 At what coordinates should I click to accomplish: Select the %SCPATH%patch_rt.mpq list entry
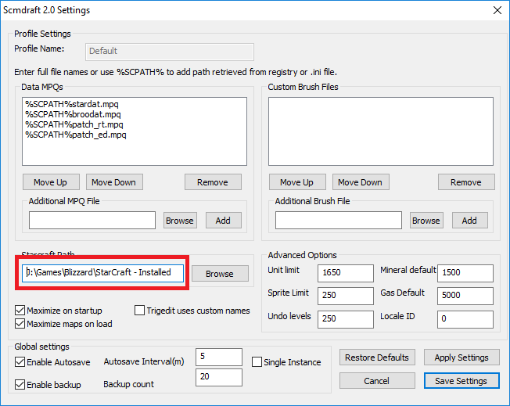[74, 124]
